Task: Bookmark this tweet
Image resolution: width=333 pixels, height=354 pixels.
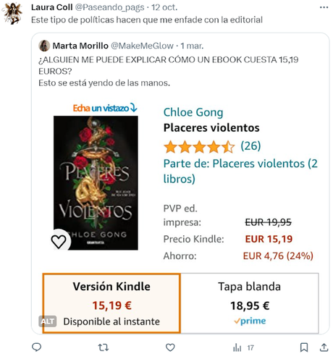Action: pyautogui.click(x=304, y=347)
